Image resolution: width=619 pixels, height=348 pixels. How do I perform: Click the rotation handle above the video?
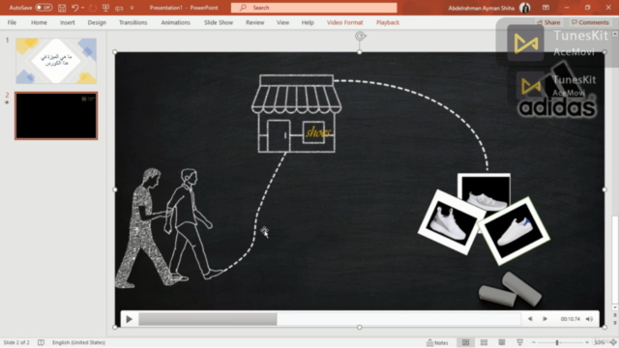click(360, 37)
